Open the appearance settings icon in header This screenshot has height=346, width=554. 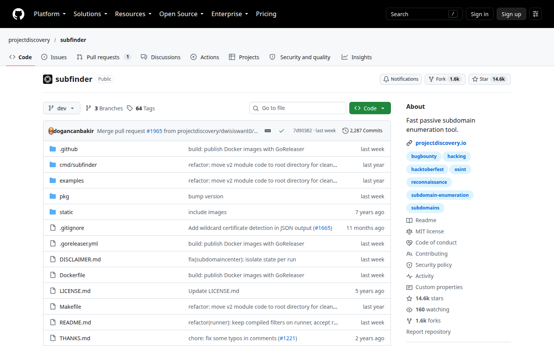click(535, 14)
